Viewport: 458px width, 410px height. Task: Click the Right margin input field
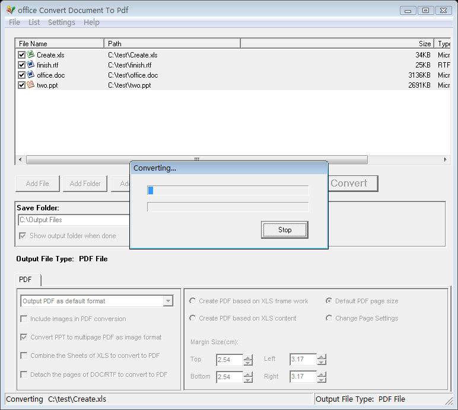[303, 376]
